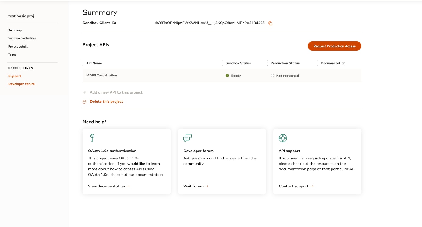Viewport: 422px width, 227px height.
Task: Copy the Sandbox Client ID
Action: pyautogui.click(x=270, y=23)
